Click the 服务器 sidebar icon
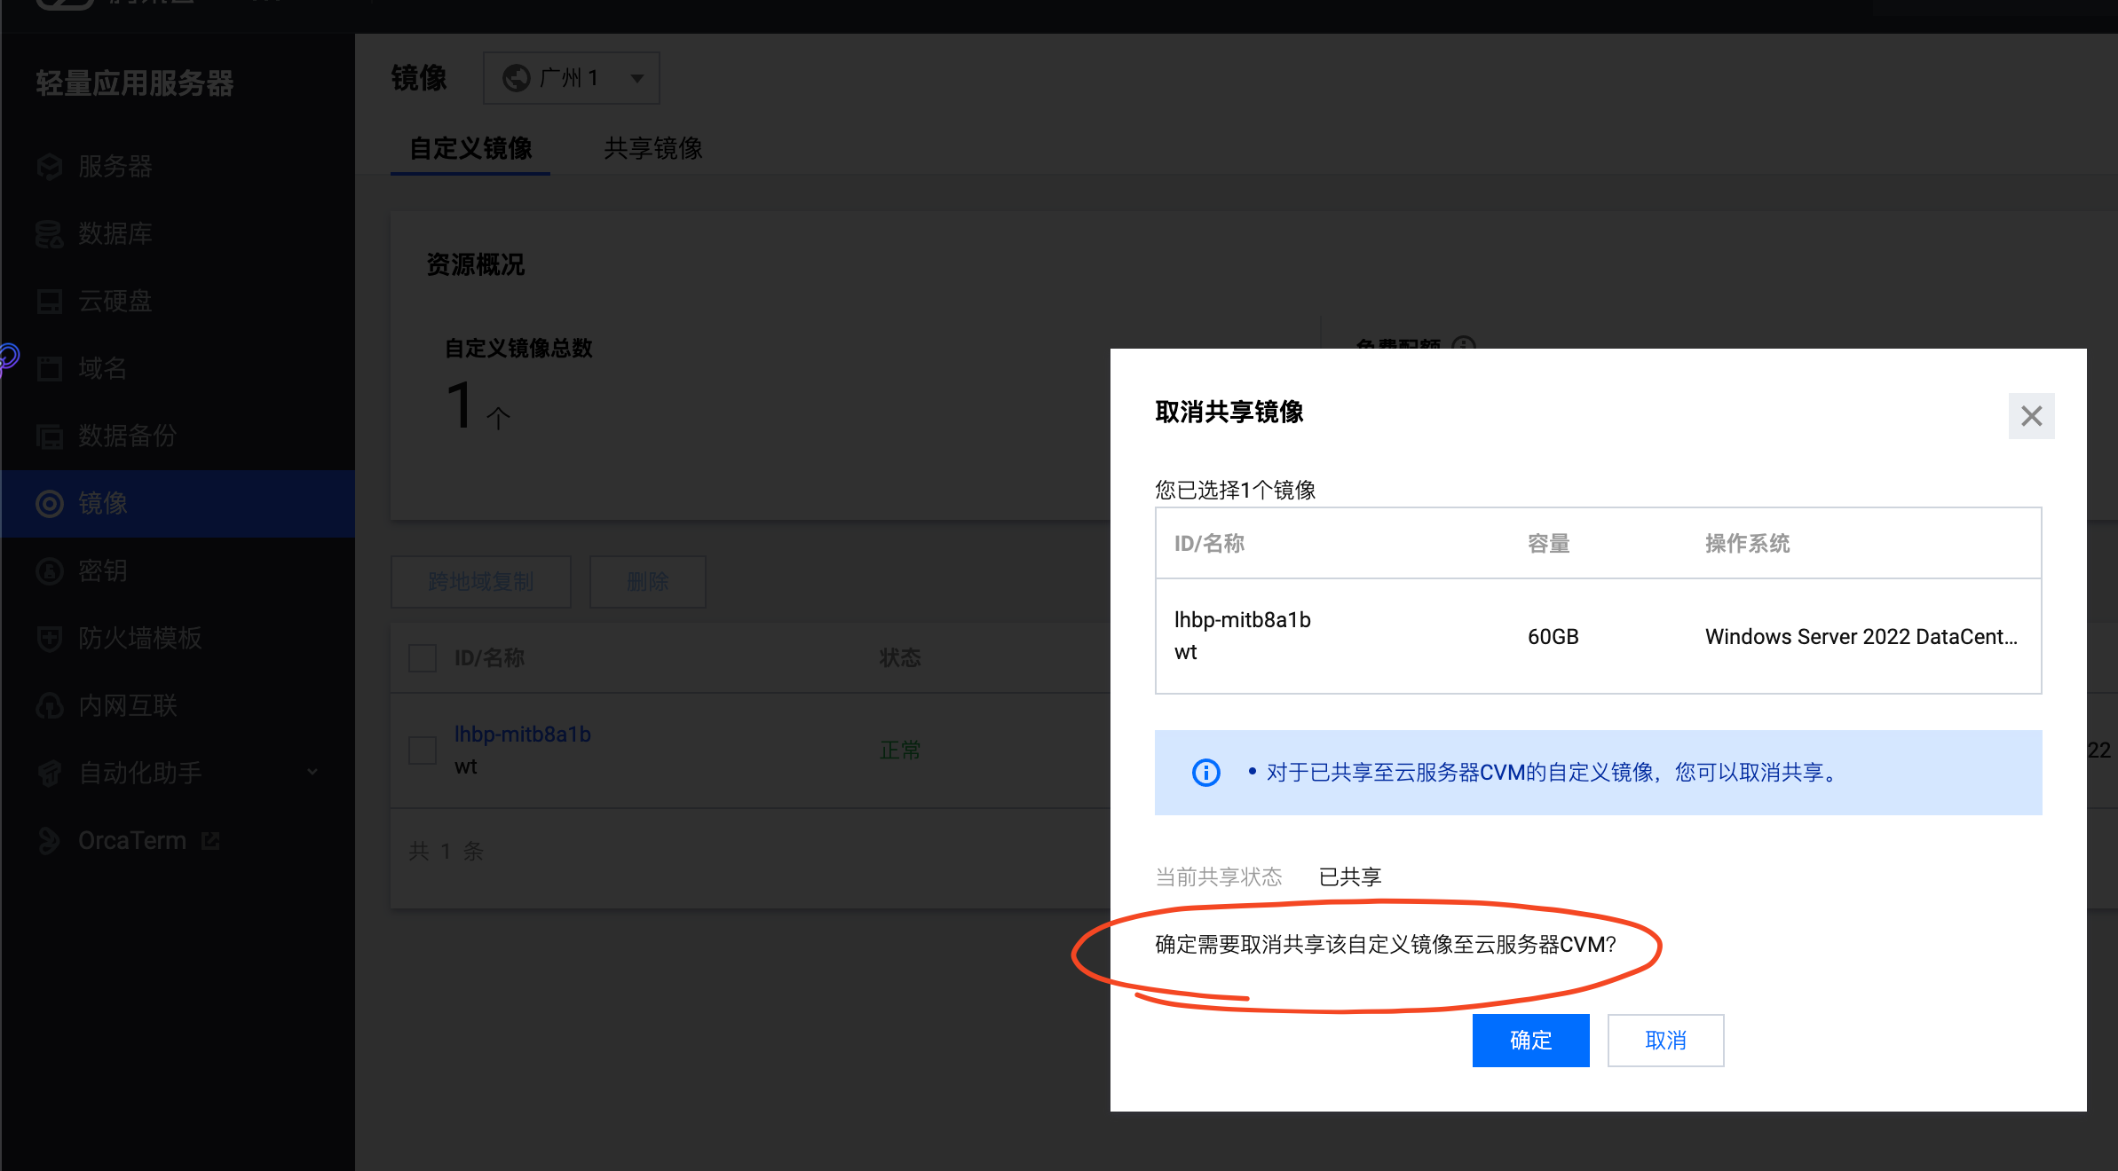 50,167
